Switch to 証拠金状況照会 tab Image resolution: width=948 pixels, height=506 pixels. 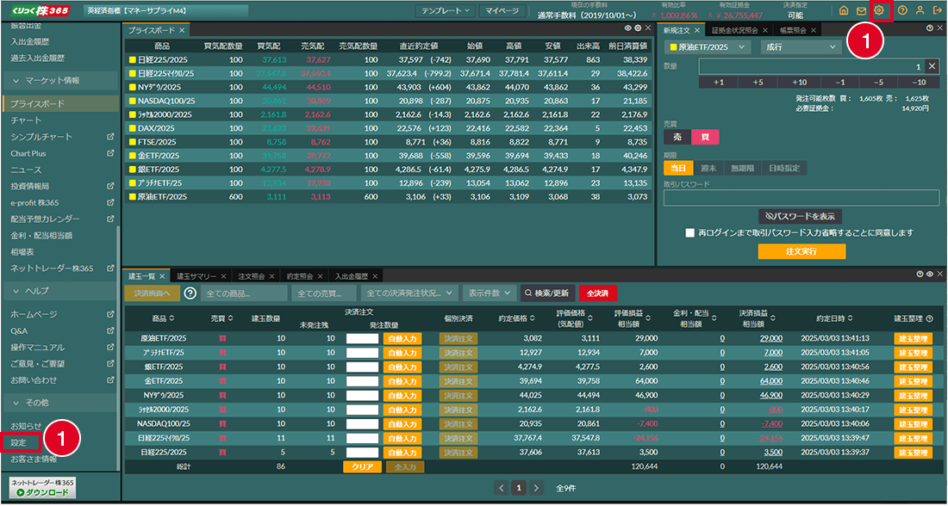click(x=734, y=30)
